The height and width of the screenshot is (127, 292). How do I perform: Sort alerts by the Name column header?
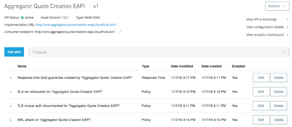point(22,66)
